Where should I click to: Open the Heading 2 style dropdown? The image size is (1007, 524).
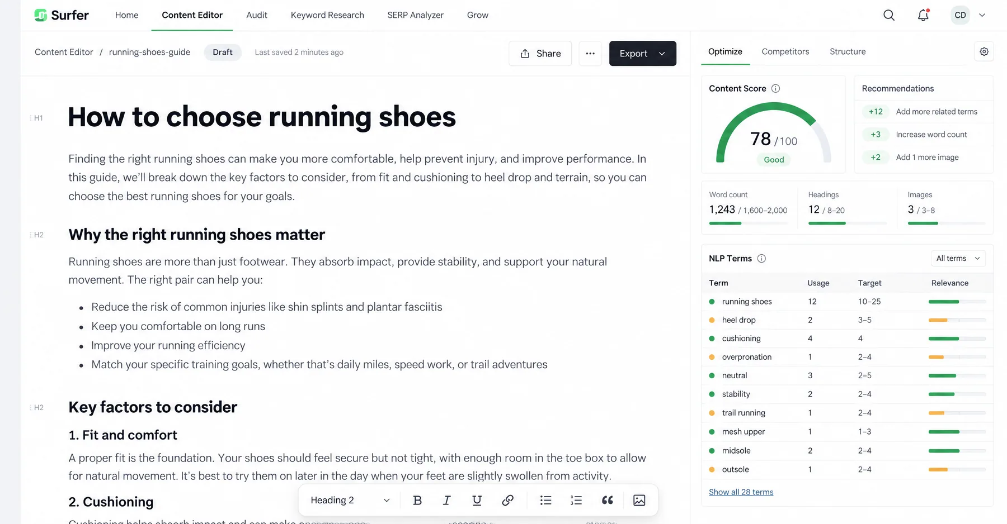click(350, 501)
